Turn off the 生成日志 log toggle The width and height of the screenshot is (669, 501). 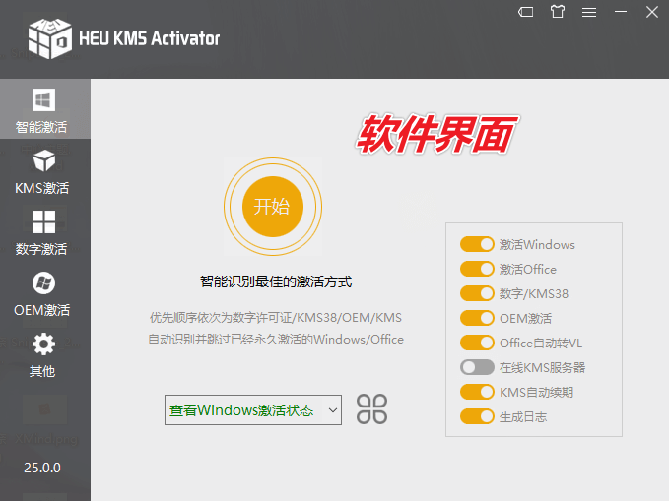click(477, 416)
